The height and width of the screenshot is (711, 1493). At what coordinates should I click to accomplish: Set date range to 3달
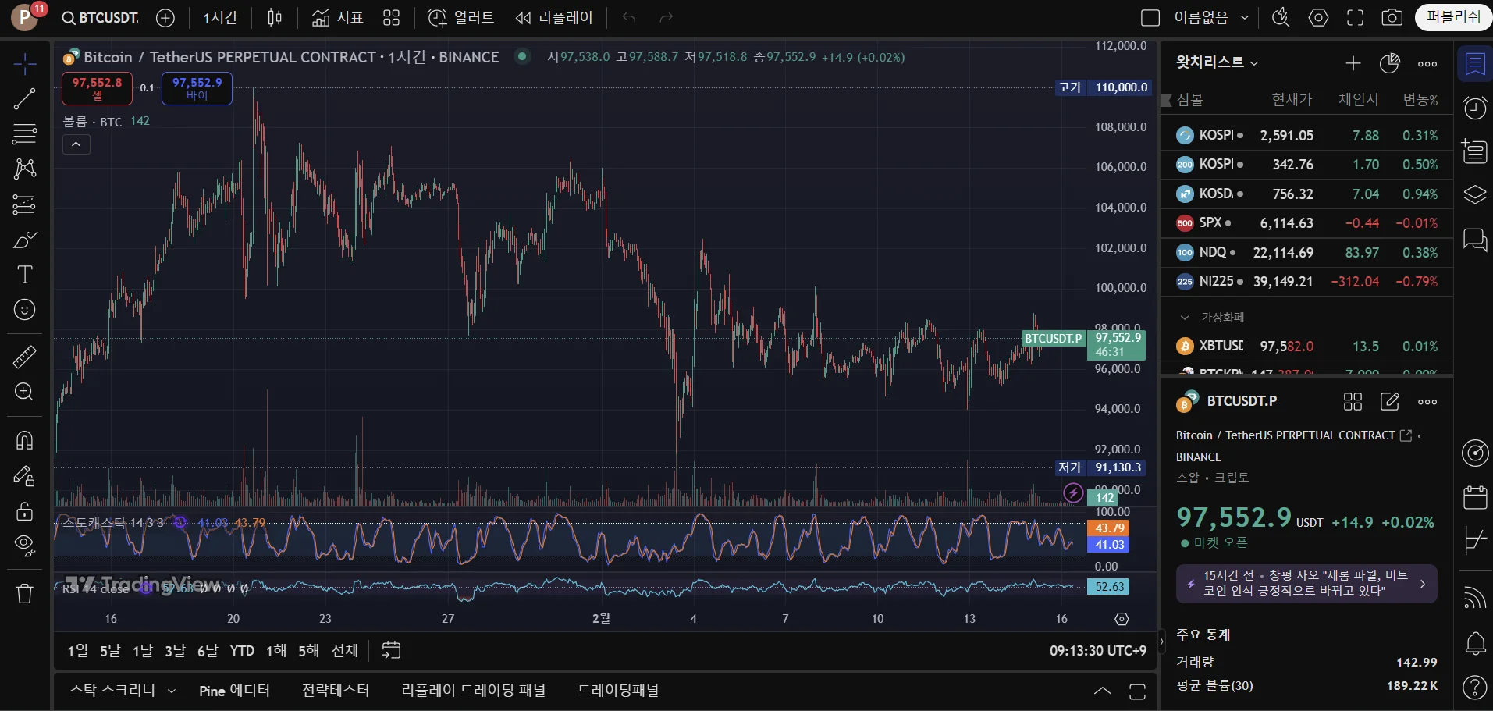175,650
